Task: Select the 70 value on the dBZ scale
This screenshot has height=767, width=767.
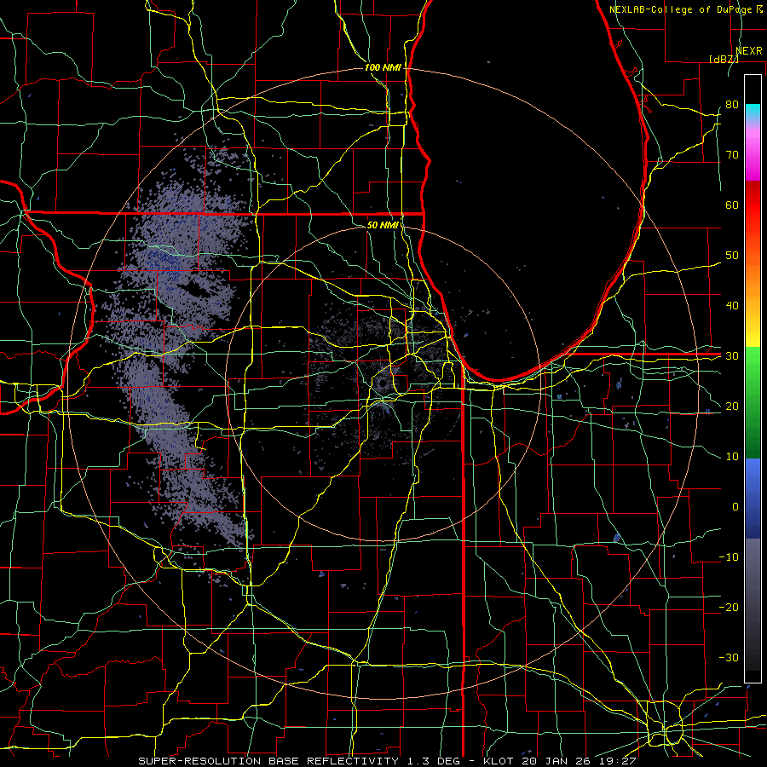Action: (x=732, y=154)
